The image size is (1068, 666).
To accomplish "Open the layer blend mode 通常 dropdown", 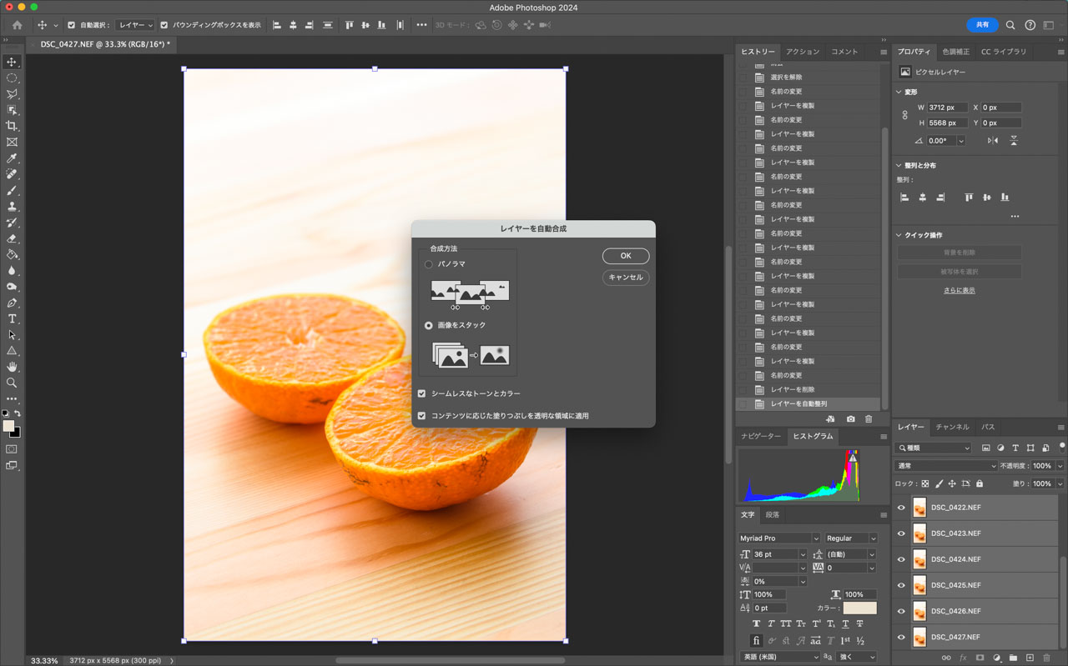I will (x=945, y=466).
